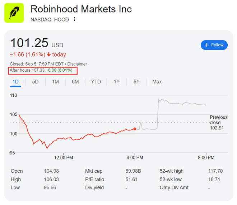This screenshot has width=237, height=205.
Task: Click the red down arrow beside today
Action: tap(49, 54)
